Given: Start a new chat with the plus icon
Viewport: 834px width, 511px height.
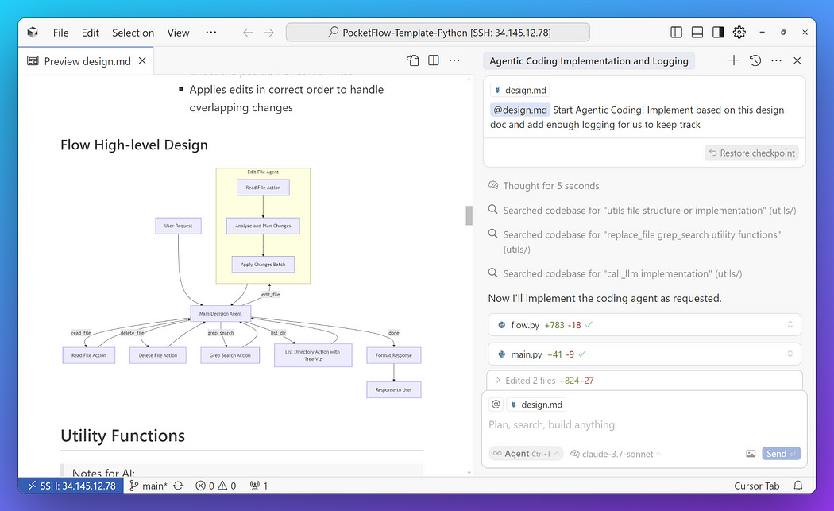Looking at the screenshot, I should (733, 60).
